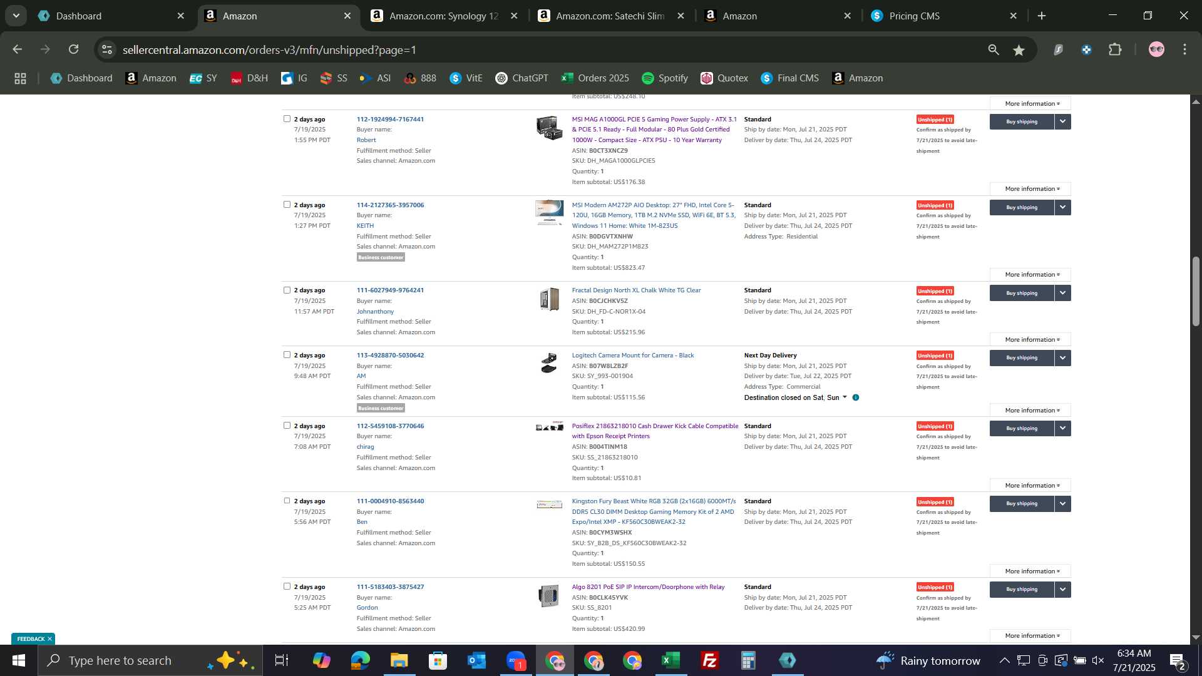This screenshot has width=1202, height=676.
Task: Select checkbox for order 112-5459108-3770646
Action: (x=287, y=425)
